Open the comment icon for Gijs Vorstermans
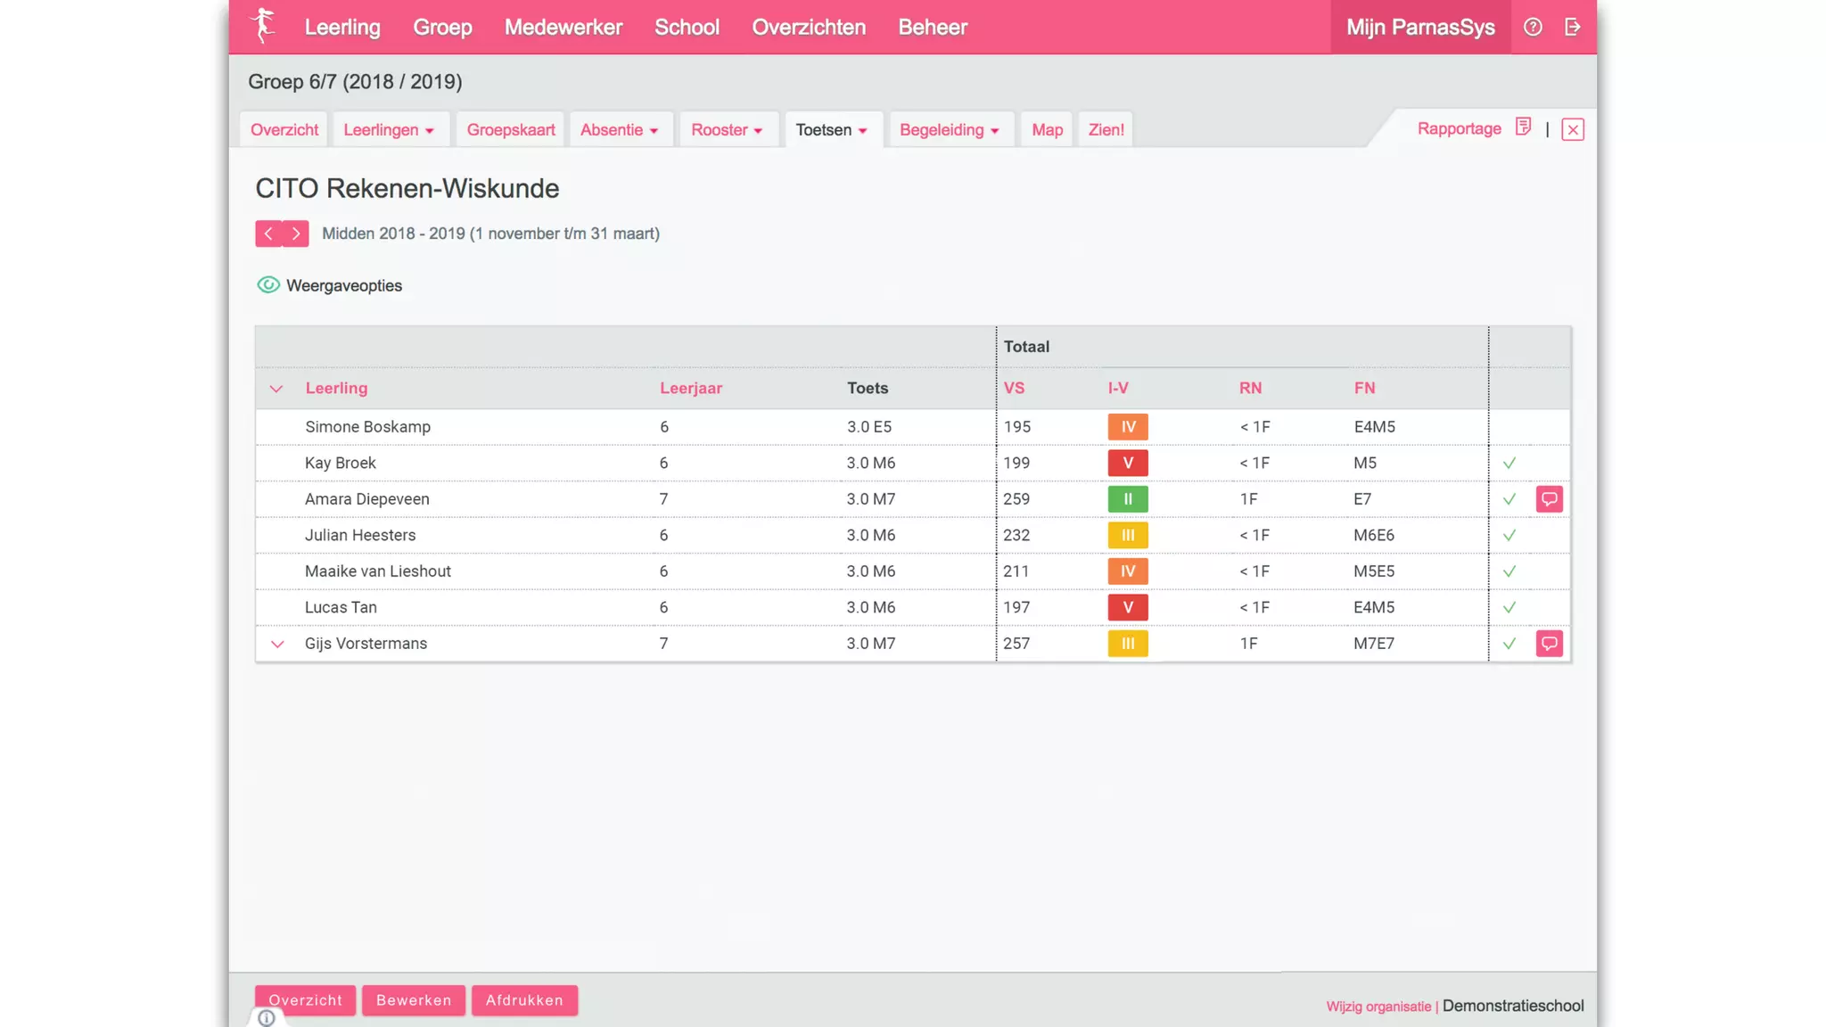The width and height of the screenshot is (1826, 1027). pyautogui.click(x=1549, y=644)
